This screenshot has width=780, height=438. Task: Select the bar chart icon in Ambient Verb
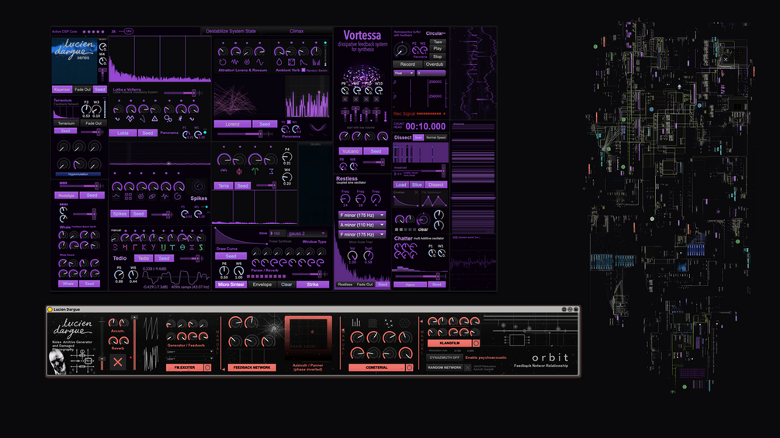click(x=317, y=62)
